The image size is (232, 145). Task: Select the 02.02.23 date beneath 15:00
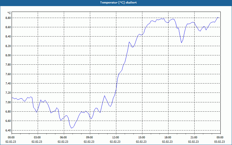coord(141,142)
